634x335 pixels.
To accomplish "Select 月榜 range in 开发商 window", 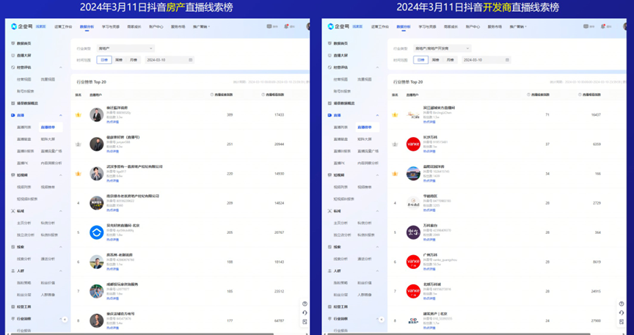I will point(450,60).
